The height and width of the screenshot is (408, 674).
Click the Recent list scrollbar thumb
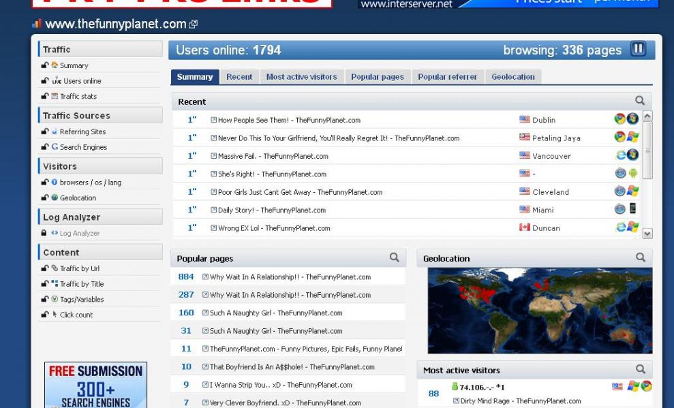coord(647,150)
